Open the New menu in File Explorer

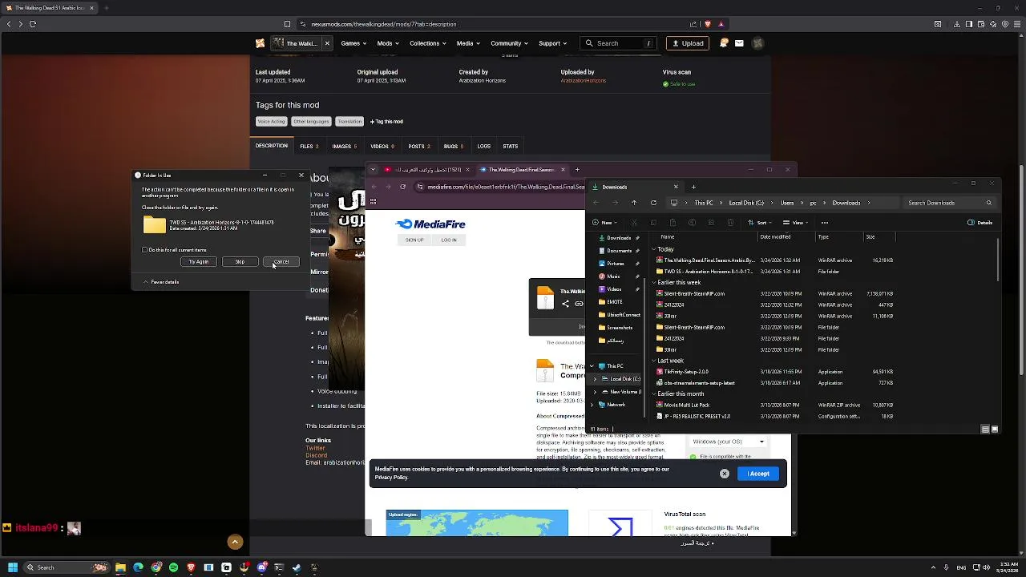[x=606, y=223]
